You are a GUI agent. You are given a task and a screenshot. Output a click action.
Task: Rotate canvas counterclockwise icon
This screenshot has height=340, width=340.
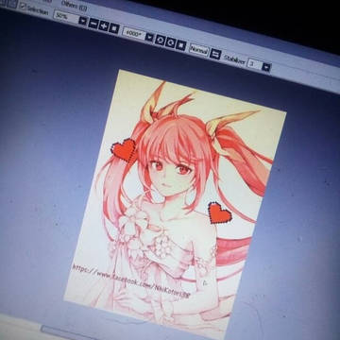click(x=160, y=41)
